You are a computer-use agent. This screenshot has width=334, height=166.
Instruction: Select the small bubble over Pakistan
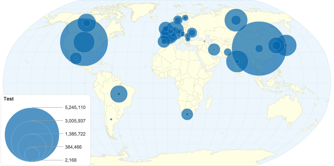227,52
